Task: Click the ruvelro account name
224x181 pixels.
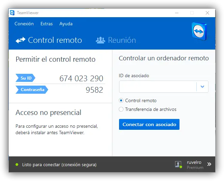Action: 194,162
